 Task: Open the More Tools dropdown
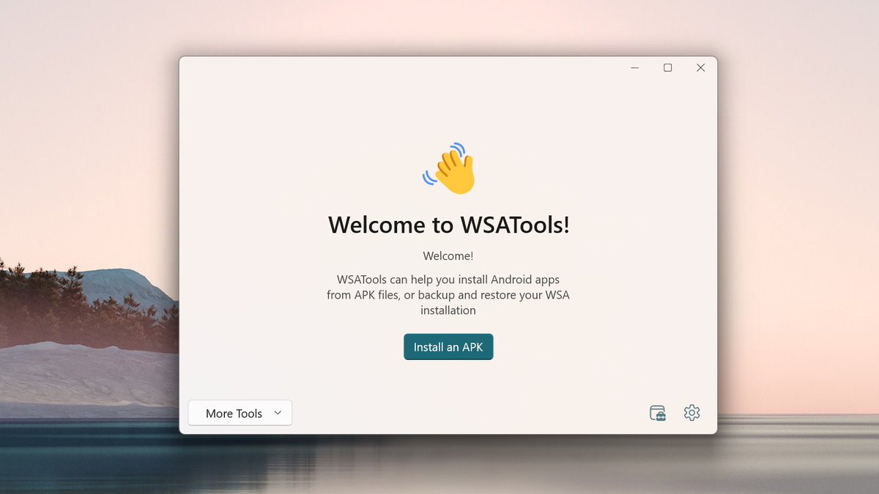click(x=240, y=413)
